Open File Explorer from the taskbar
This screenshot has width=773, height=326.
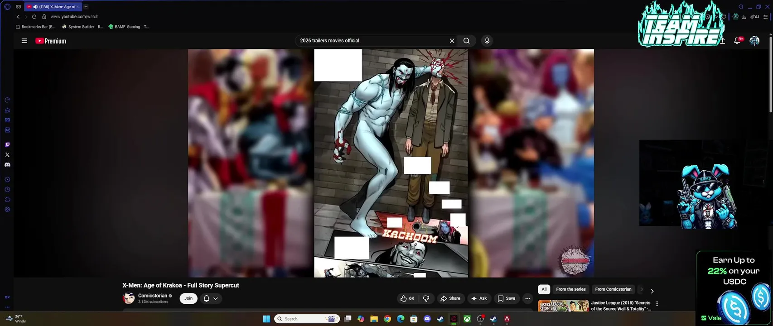click(x=374, y=319)
